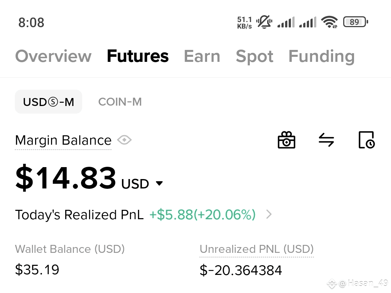This screenshot has height=293, width=391.
Task: Tap the +$5.88(+20.06%) PnL value
Action: coord(202,215)
